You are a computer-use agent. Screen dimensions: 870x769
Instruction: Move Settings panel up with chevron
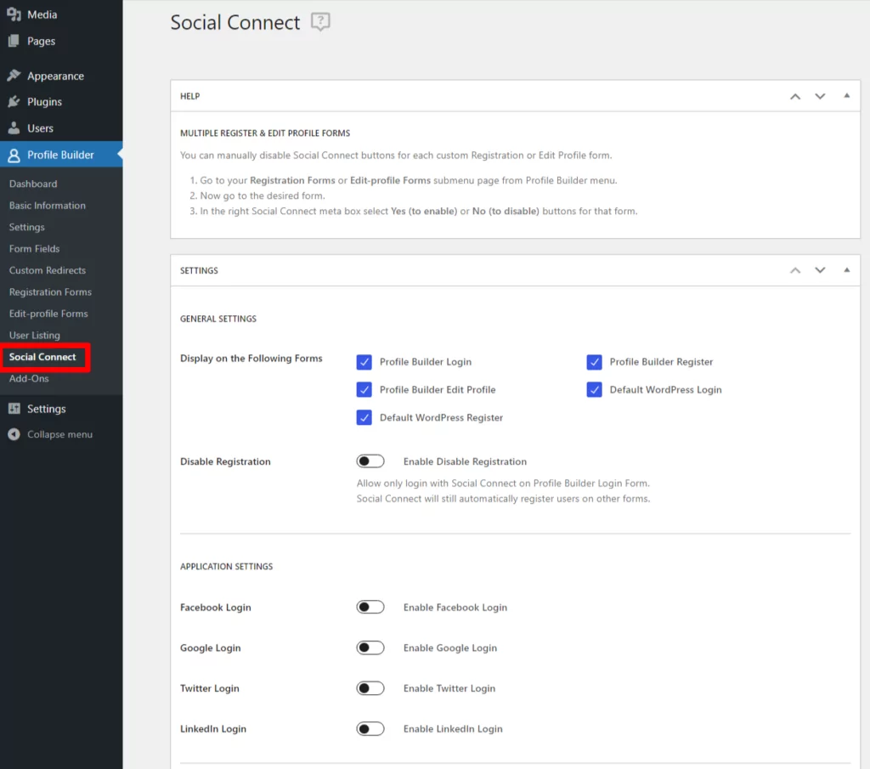(795, 270)
